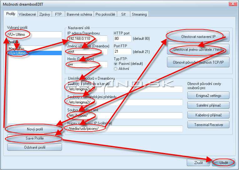The height and width of the screenshot is (170, 239).
Task: Focus IP adresa Dreamboxu field
Action: pyautogui.click(x=87, y=39)
